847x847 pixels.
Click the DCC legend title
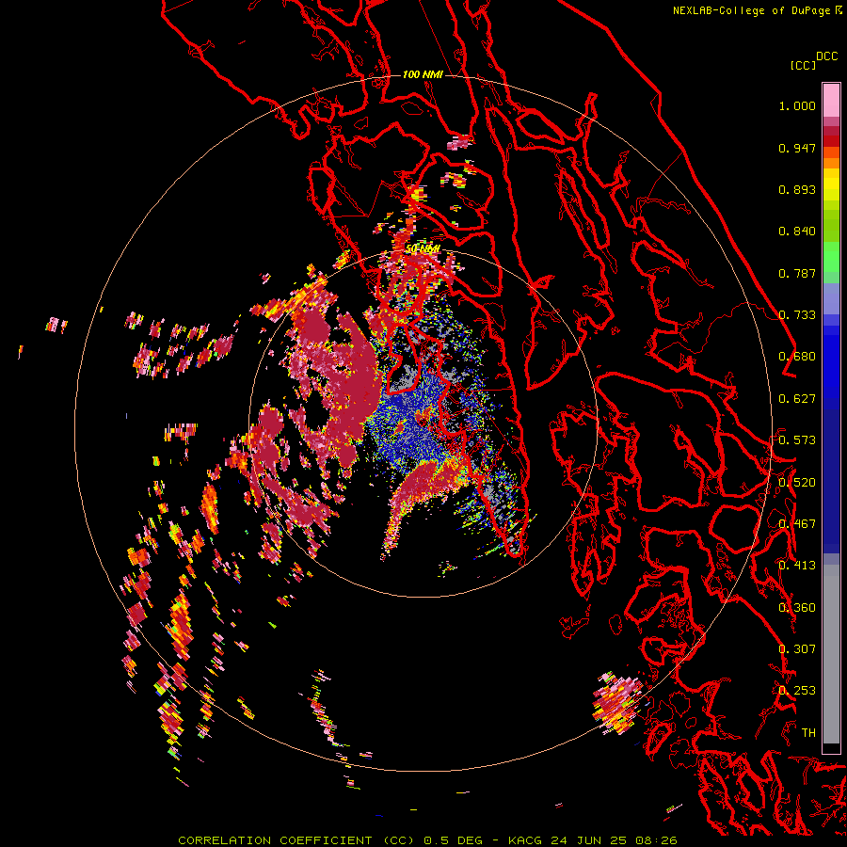[x=826, y=56]
